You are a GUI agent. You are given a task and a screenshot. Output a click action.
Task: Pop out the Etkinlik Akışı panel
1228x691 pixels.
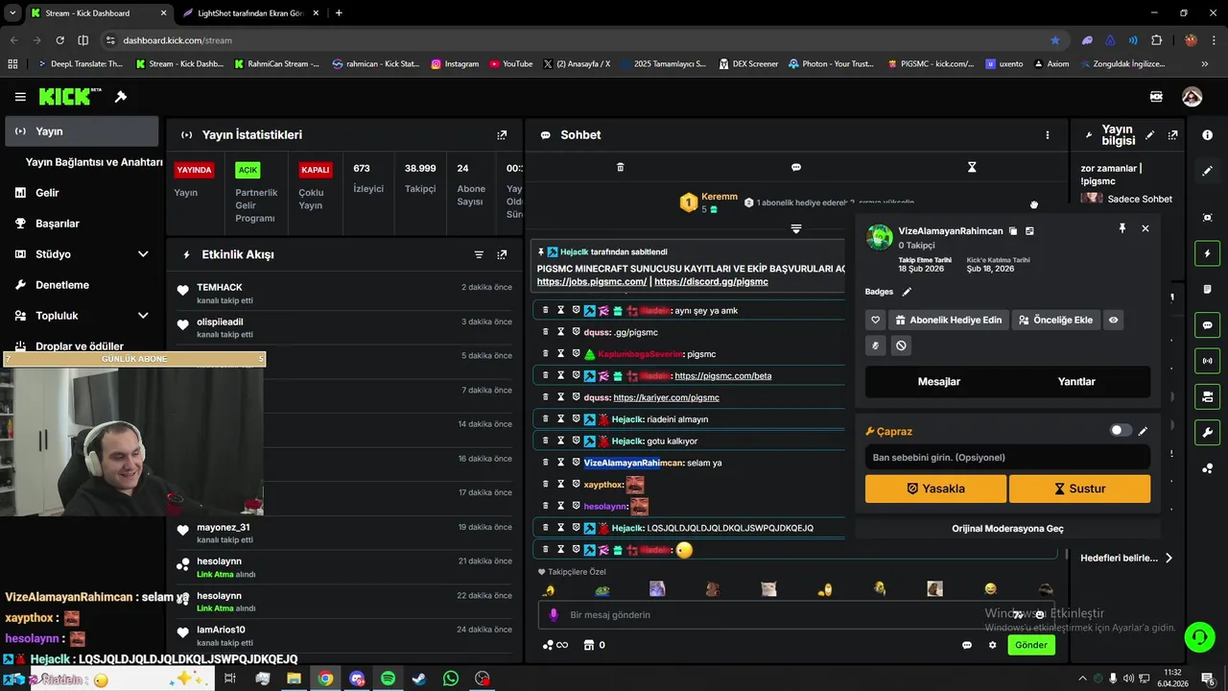tap(502, 254)
